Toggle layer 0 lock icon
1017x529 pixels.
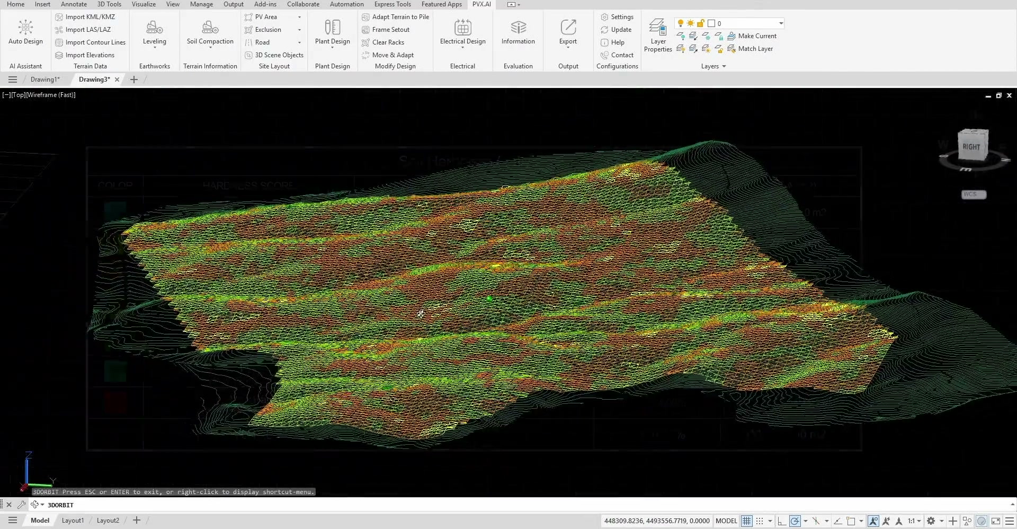(x=700, y=23)
